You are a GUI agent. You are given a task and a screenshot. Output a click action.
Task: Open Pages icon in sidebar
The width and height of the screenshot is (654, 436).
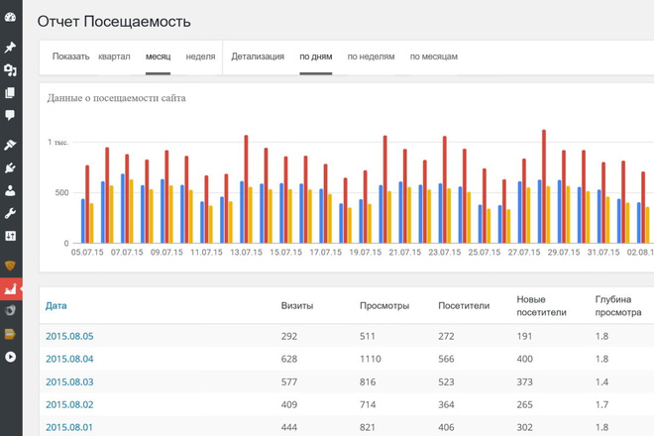point(10,92)
